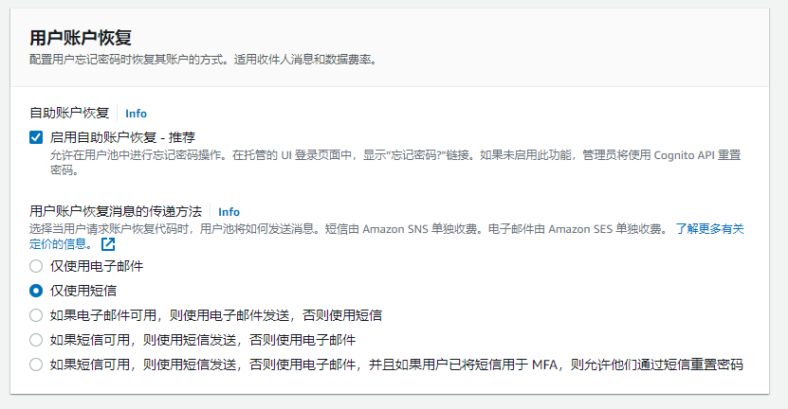
Task: Open Info link beside 用户账户恢复消息的传递方法
Action: tap(229, 212)
